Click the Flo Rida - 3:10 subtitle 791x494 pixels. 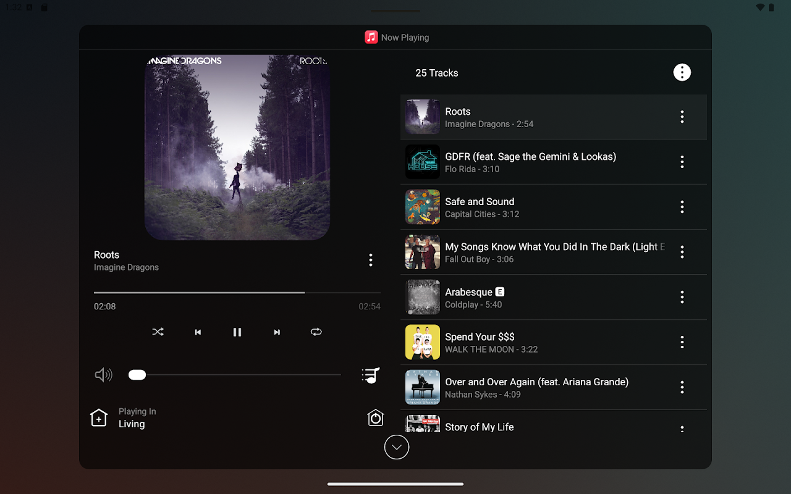pos(472,169)
